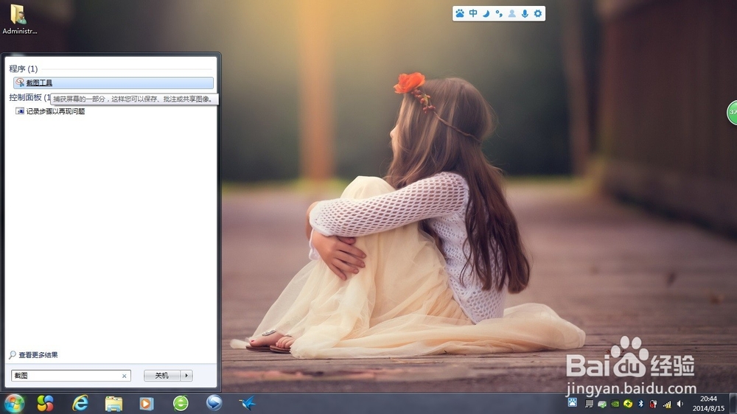This screenshot has height=414, width=737.
Task: Click the battery power plug tray icon
Action: (x=653, y=404)
